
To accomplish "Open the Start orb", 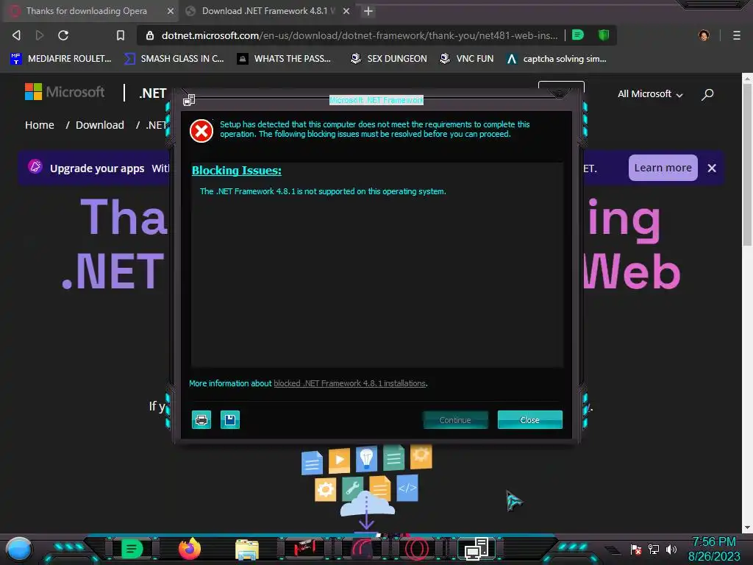I will (19, 549).
